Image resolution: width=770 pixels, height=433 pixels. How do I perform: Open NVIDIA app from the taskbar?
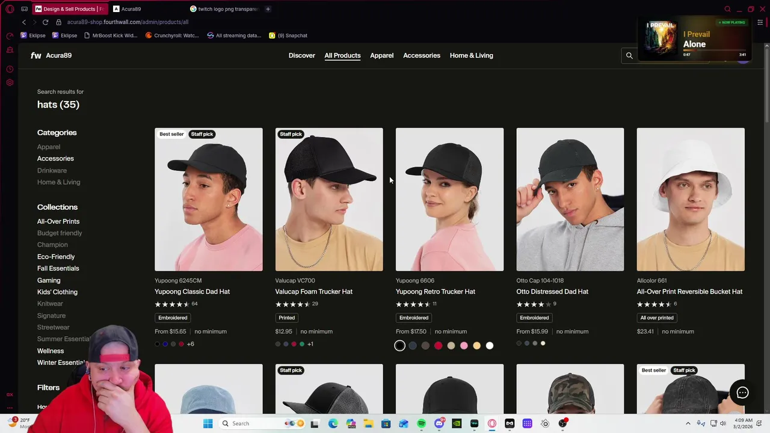point(457,423)
